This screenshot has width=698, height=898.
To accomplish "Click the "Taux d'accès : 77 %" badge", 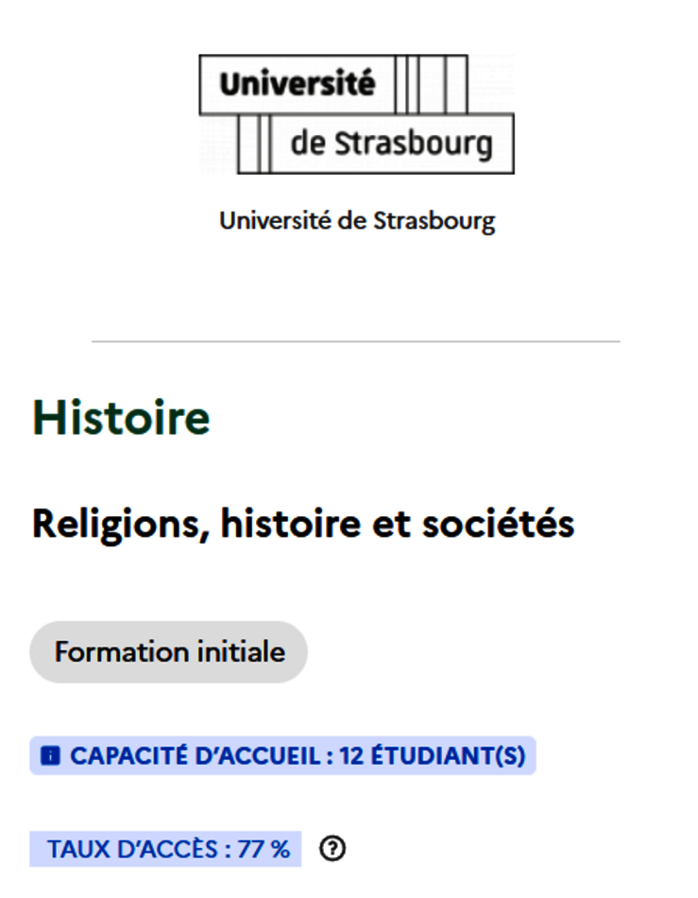I will 166,850.
